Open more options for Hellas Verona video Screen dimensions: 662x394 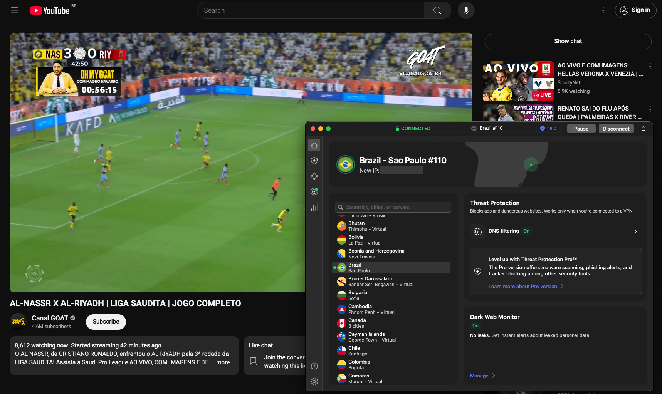click(x=650, y=66)
